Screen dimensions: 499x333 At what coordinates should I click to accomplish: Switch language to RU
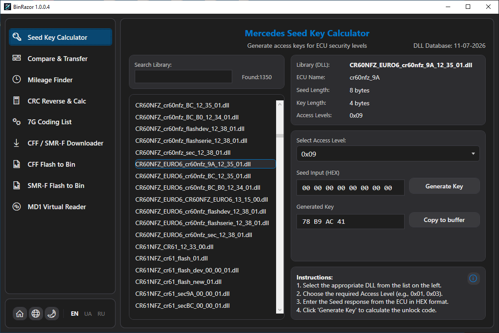(x=101, y=314)
